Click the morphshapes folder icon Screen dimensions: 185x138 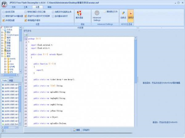pos(5,35)
